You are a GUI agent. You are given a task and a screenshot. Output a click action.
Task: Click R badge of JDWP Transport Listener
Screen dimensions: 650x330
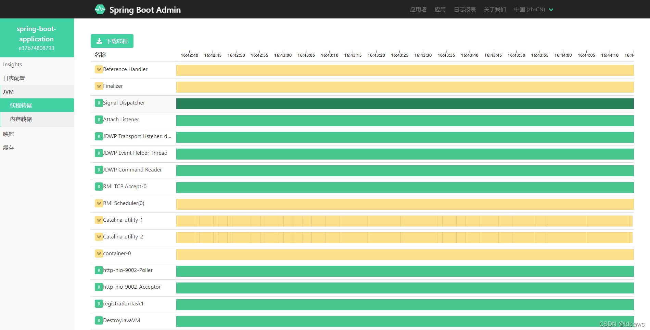click(x=99, y=136)
